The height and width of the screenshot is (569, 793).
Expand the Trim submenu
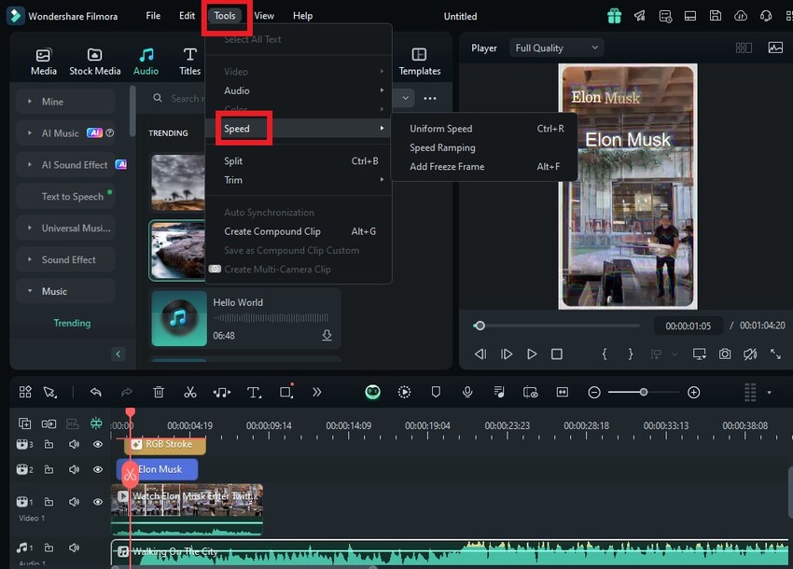[x=299, y=180]
